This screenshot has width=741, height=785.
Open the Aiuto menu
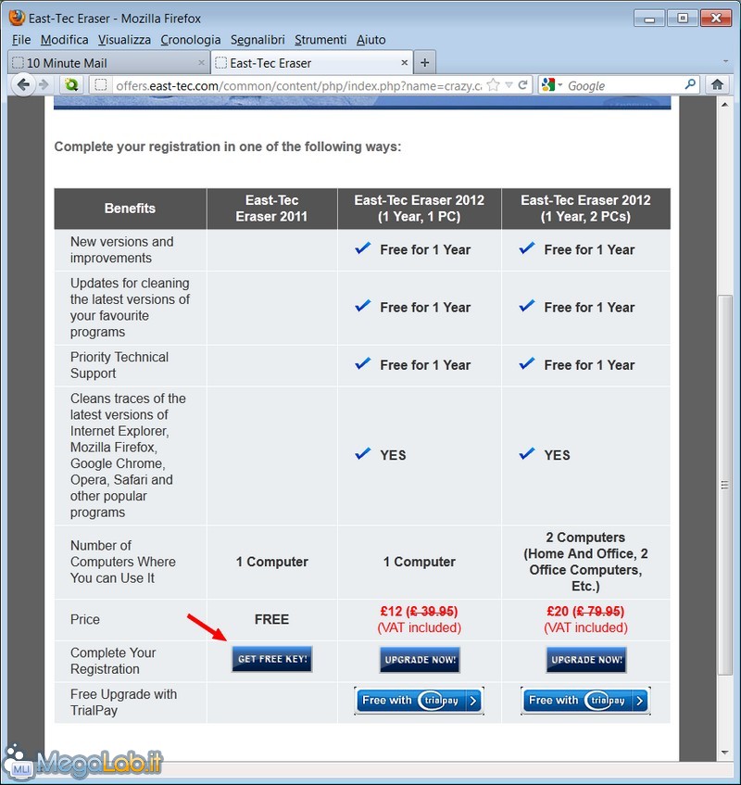(x=370, y=40)
